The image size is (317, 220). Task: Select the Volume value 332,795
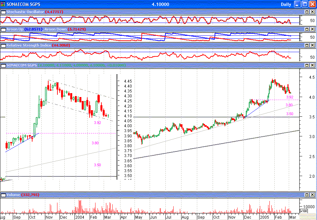point(30,195)
